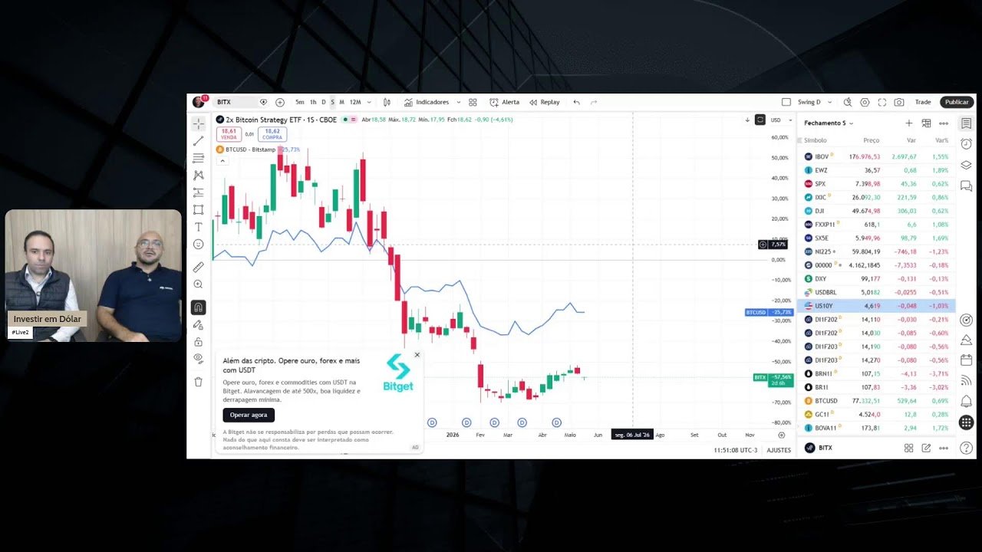Open the indicator templates grid icon

[473, 102]
